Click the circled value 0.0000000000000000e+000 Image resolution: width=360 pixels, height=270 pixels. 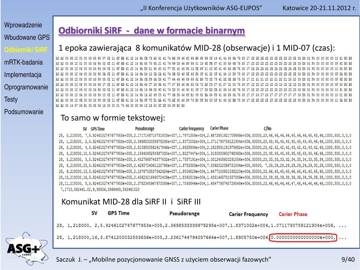click(303, 237)
